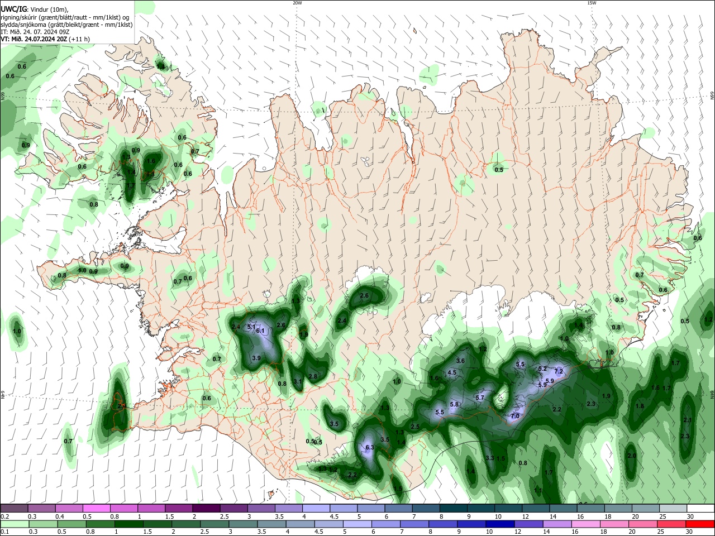This screenshot has height=536, width=715.
Task: Click the 5.2 precipitation value on the map
Action: (x=542, y=369)
